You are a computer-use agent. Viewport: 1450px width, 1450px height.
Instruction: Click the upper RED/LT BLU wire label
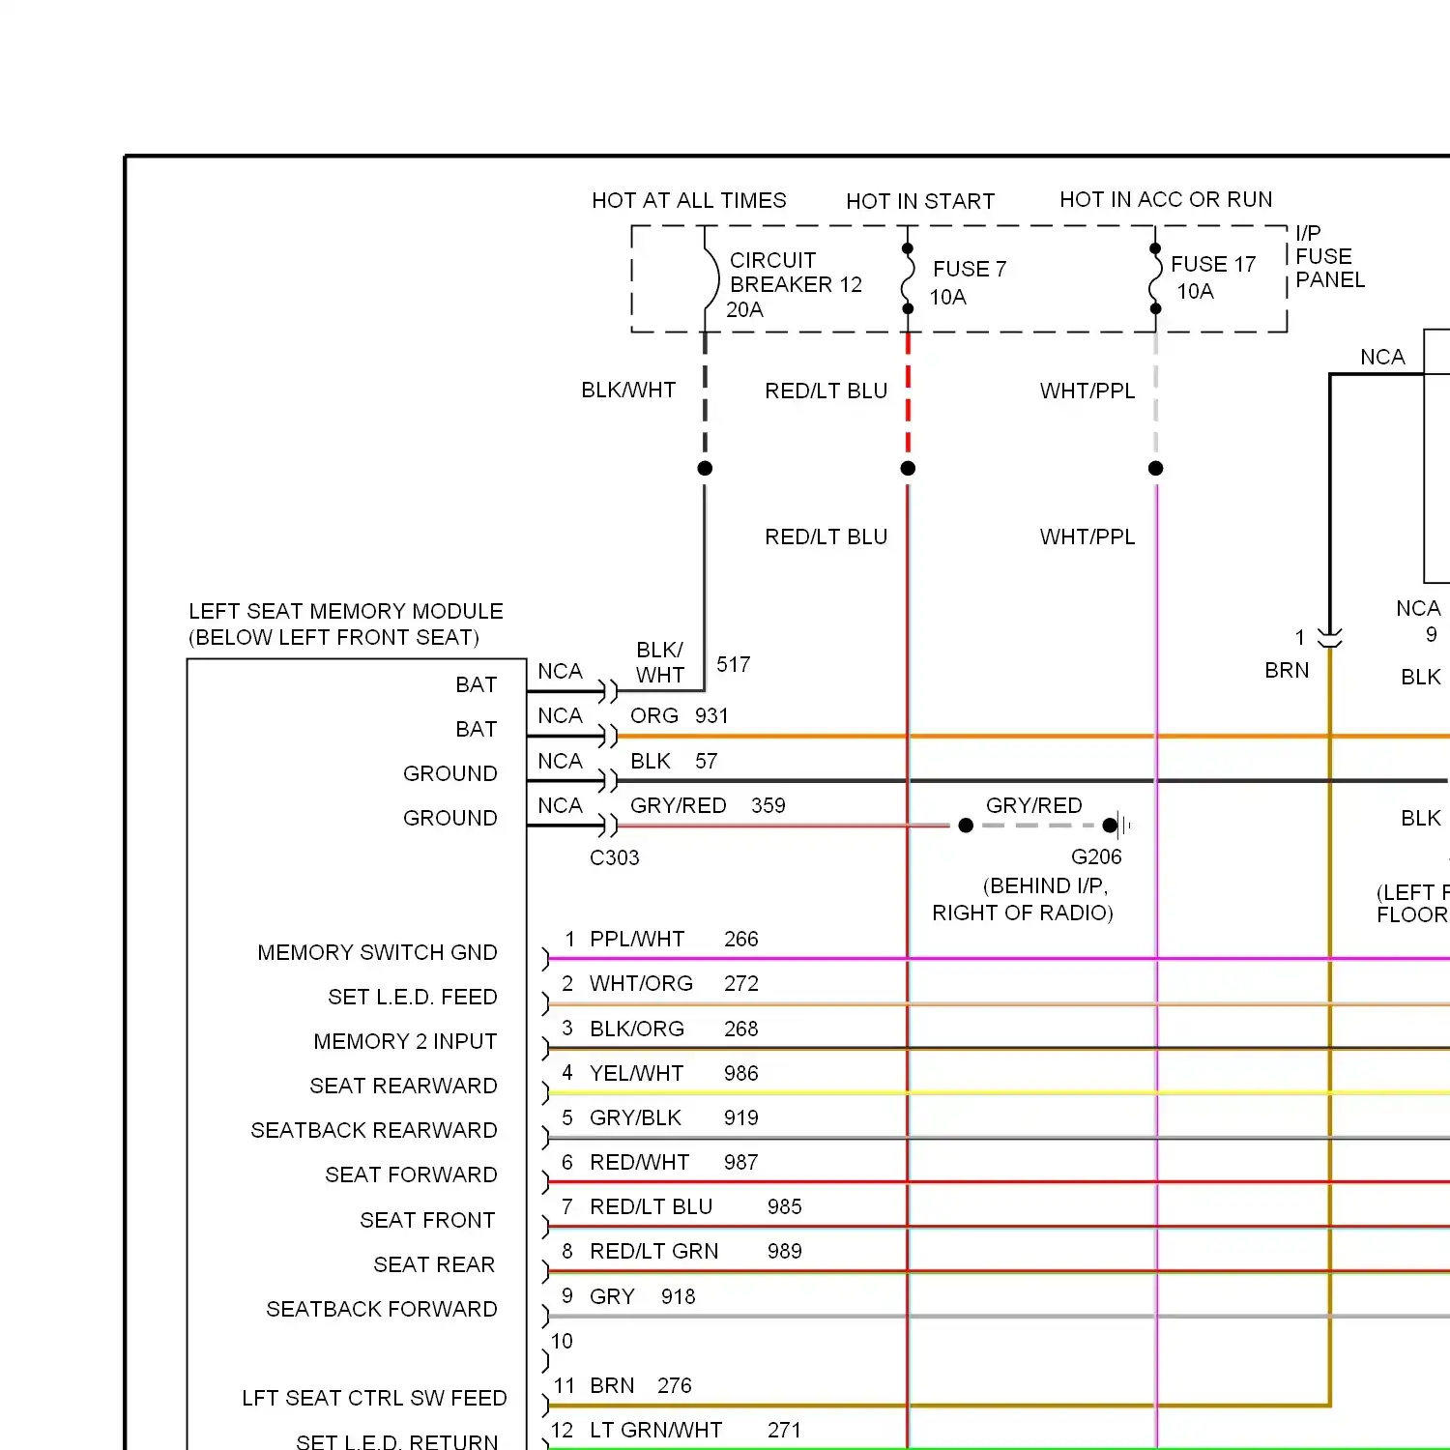coord(826,391)
